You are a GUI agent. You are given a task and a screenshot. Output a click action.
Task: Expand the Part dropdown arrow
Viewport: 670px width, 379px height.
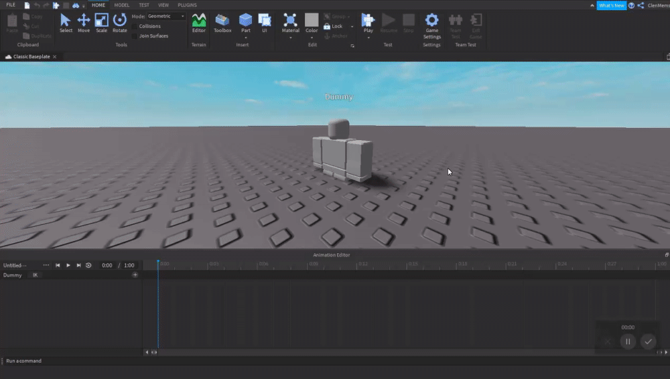point(246,37)
